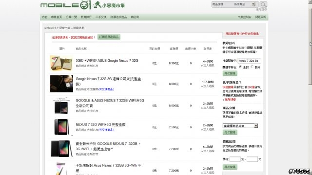
Task: Open title NEXUS 7 32G WIFI+3G 完整盒裝
Action: [x=100, y=124]
